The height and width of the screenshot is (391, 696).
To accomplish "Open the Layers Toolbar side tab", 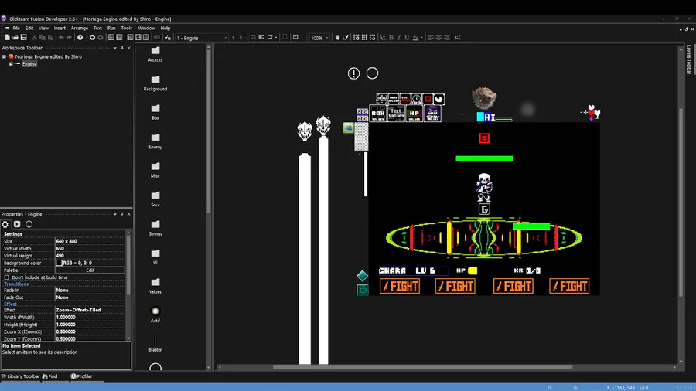I will [x=689, y=59].
